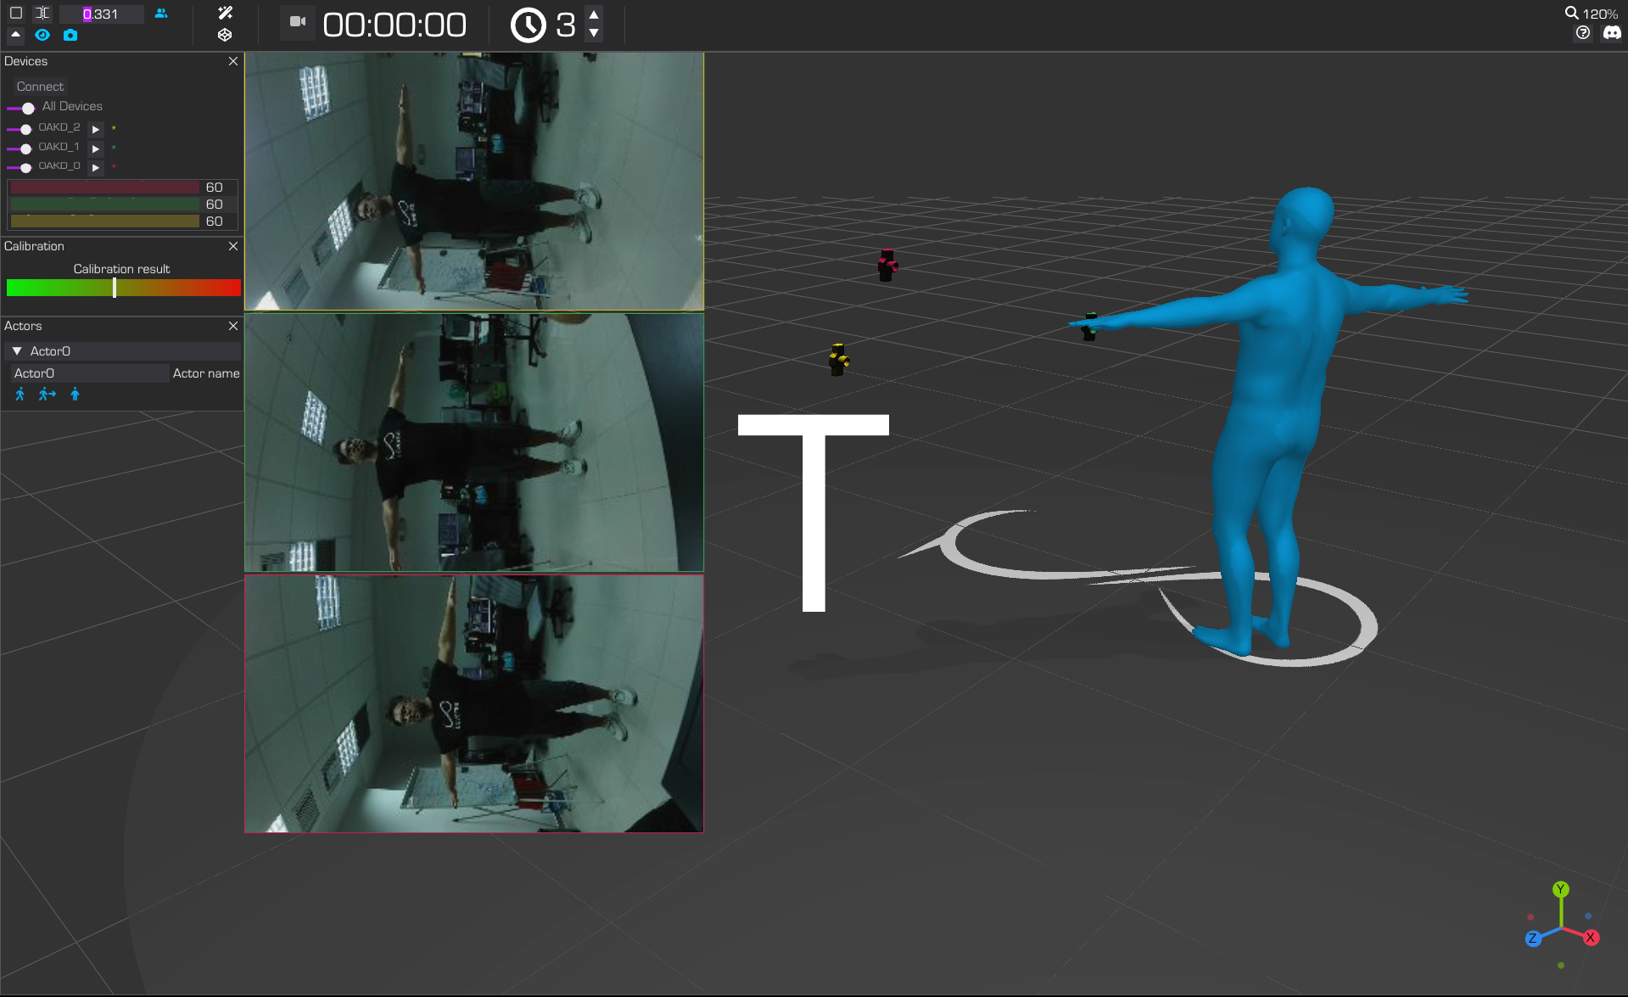Click the green Y axis gizmo handle
This screenshot has height=997, width=1628.
[x=1561, y=889]
